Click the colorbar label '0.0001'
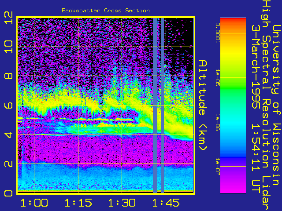282x211 pixels. click(218, 33)
